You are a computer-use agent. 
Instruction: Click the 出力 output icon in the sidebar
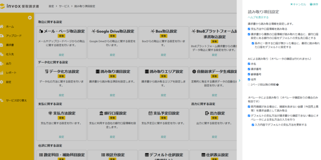(x=2, y=64)
